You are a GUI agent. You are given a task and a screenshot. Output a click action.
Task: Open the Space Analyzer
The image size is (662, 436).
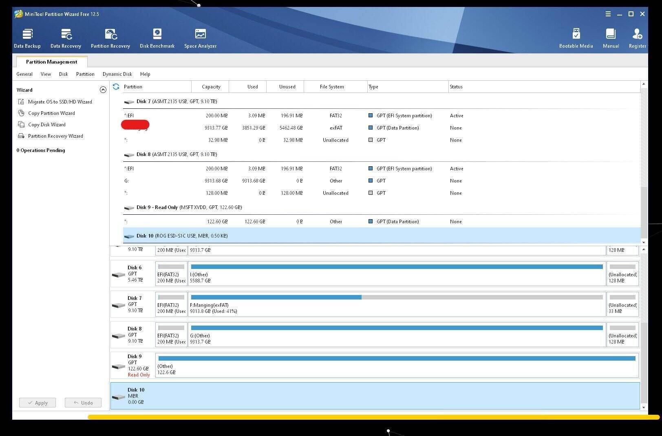[200, 39]
